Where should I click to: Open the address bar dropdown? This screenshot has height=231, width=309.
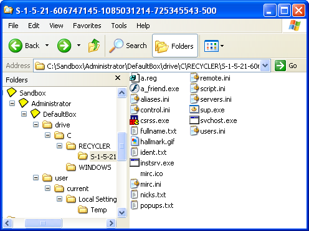[x=265, y=66]
